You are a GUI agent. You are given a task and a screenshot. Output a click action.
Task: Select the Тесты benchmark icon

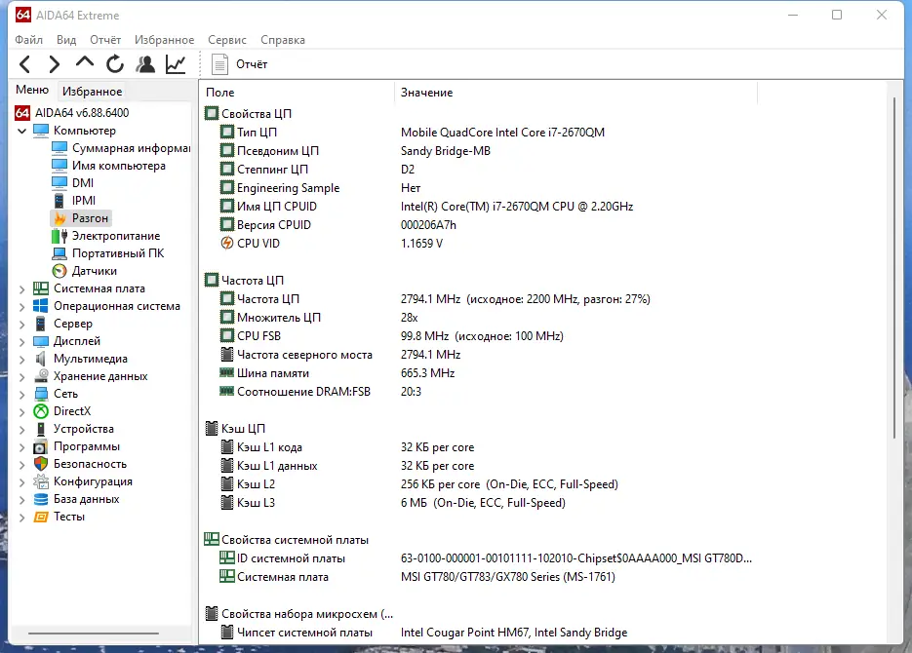41,517
